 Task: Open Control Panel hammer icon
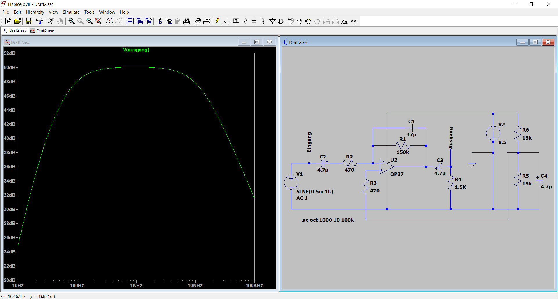coord(40,21)
